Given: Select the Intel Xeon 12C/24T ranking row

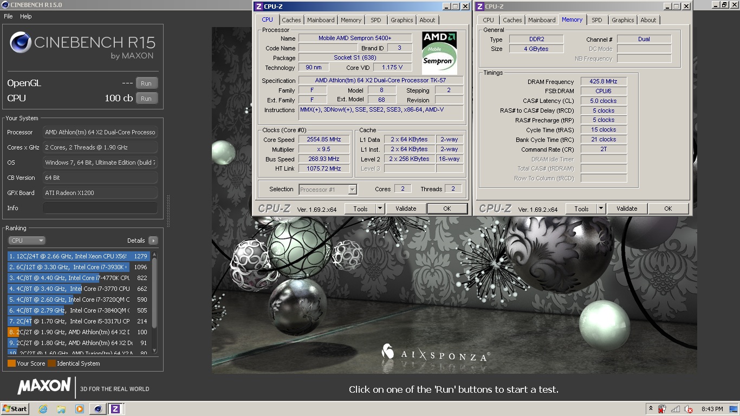Looking at the screenshot, I should tap(78, 256).
